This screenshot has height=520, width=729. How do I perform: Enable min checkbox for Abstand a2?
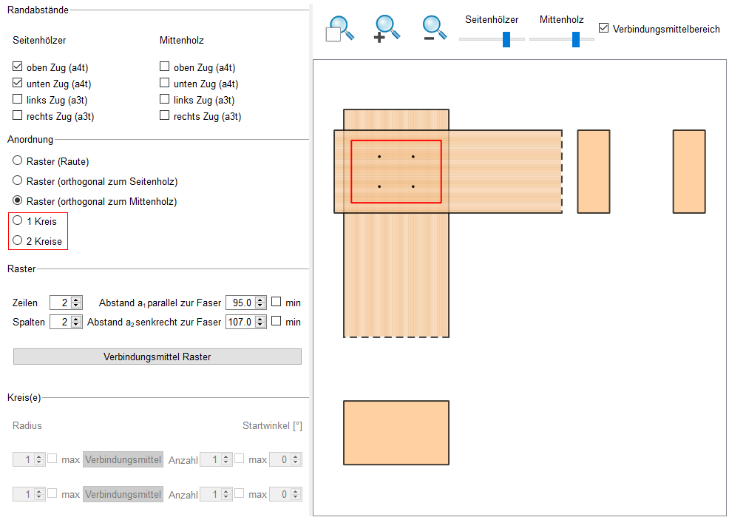tap(277, 322)
